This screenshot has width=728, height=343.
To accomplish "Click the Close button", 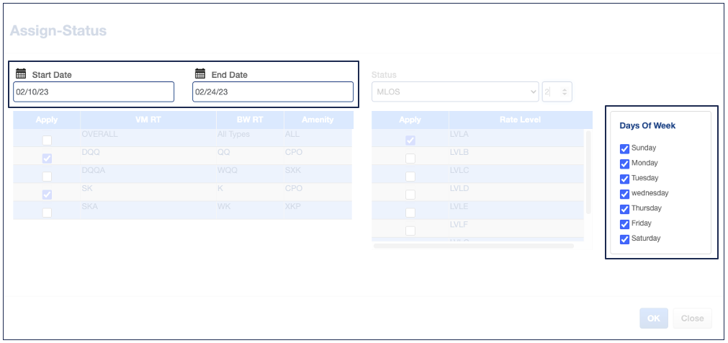I will [692, 318].
